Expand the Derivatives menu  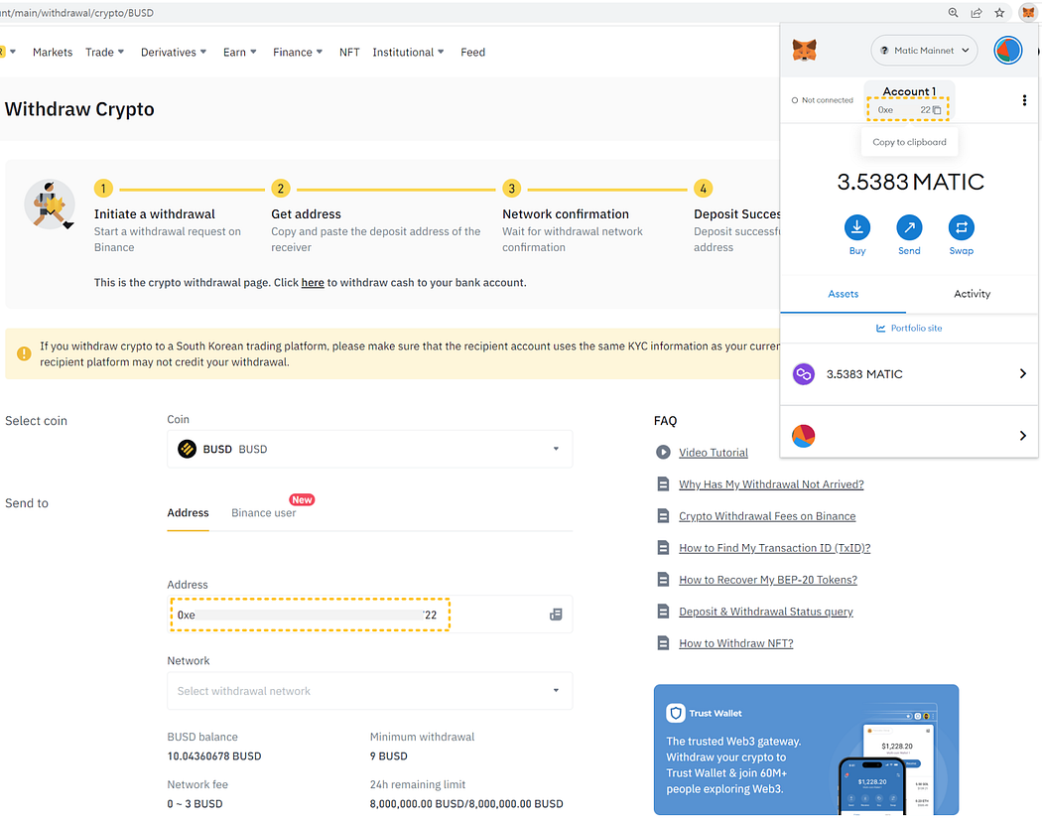click(x=174, y=52)
